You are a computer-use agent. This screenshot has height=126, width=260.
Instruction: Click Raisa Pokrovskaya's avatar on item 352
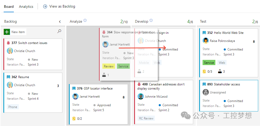[206, 41]
